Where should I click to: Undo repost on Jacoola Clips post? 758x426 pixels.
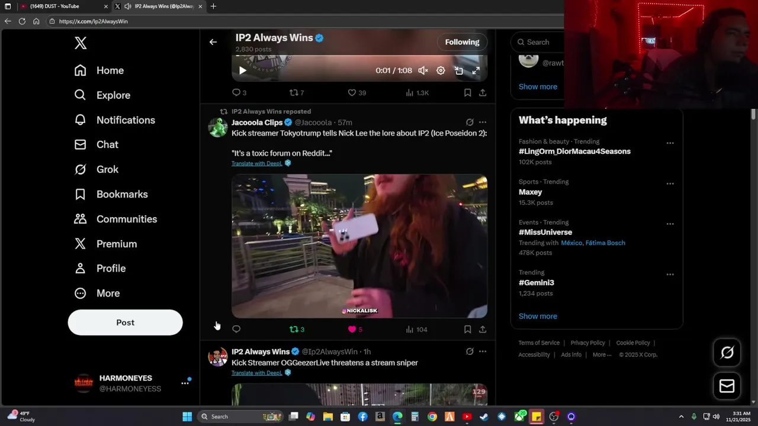click(x=297, y=330)
